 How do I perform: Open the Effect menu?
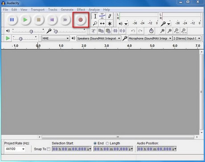(81, 10)
